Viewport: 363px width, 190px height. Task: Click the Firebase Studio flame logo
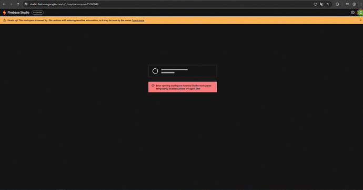pos(4,13)
